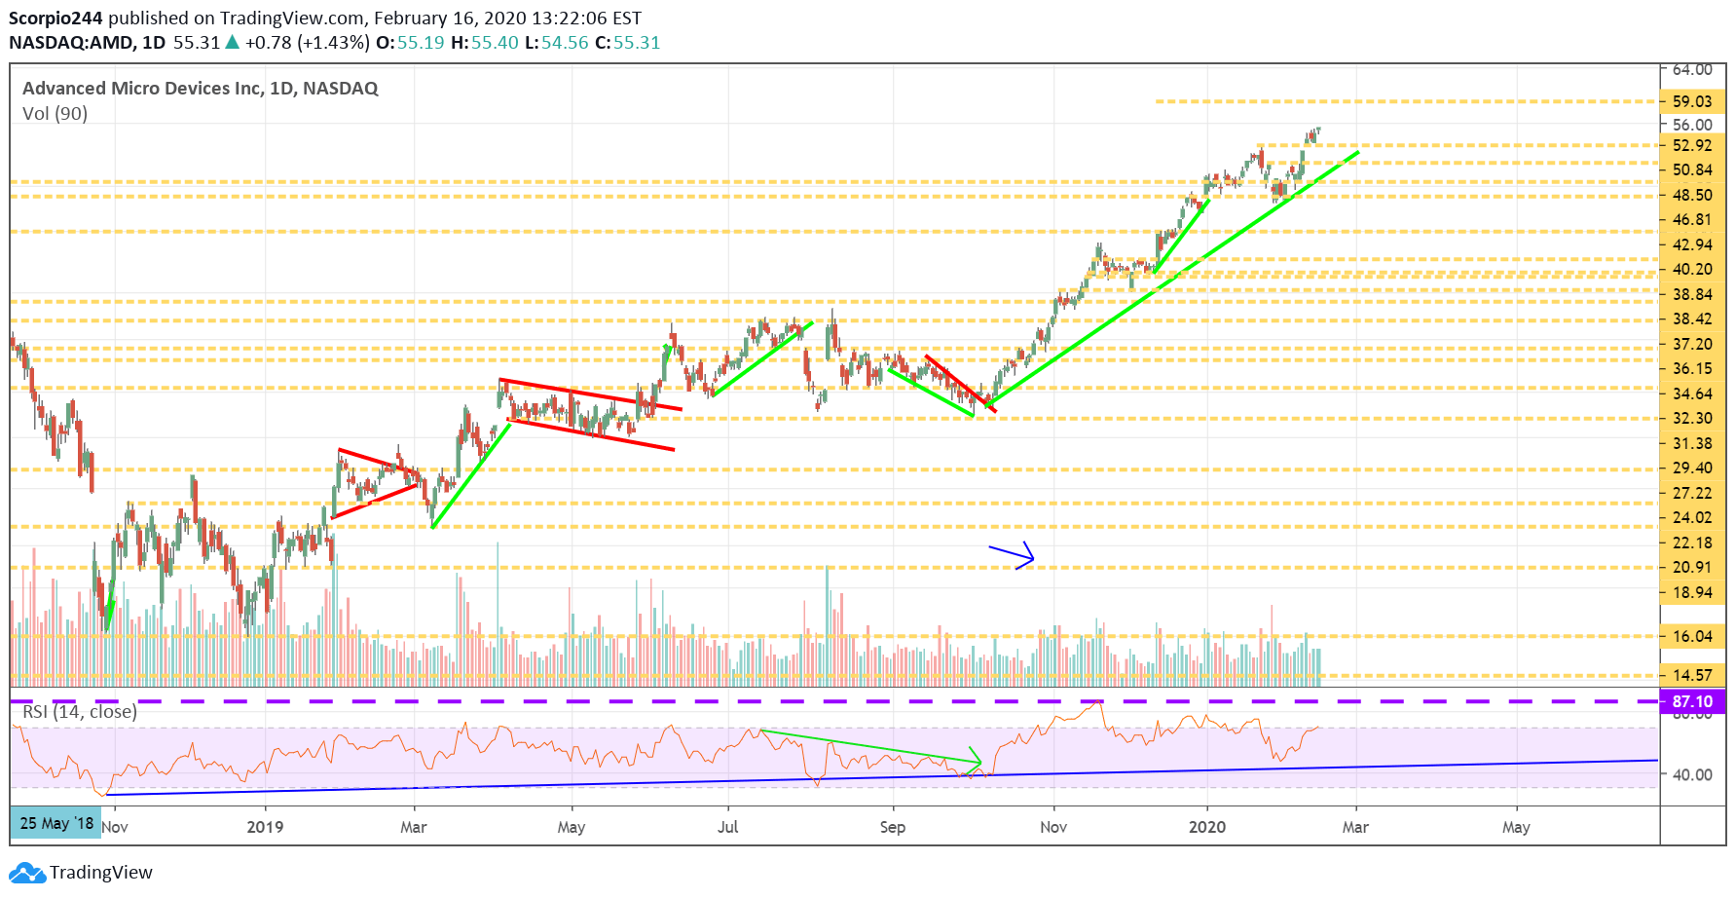Click the 32.30 price level label

click(1692, 419)
